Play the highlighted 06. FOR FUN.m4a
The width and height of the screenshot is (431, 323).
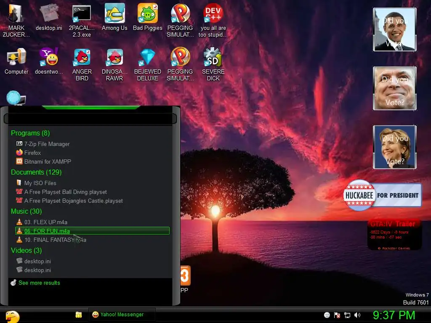click(92, 231)
